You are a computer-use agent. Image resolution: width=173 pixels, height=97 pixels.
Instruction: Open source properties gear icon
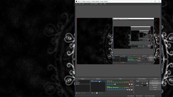[97, 93]
